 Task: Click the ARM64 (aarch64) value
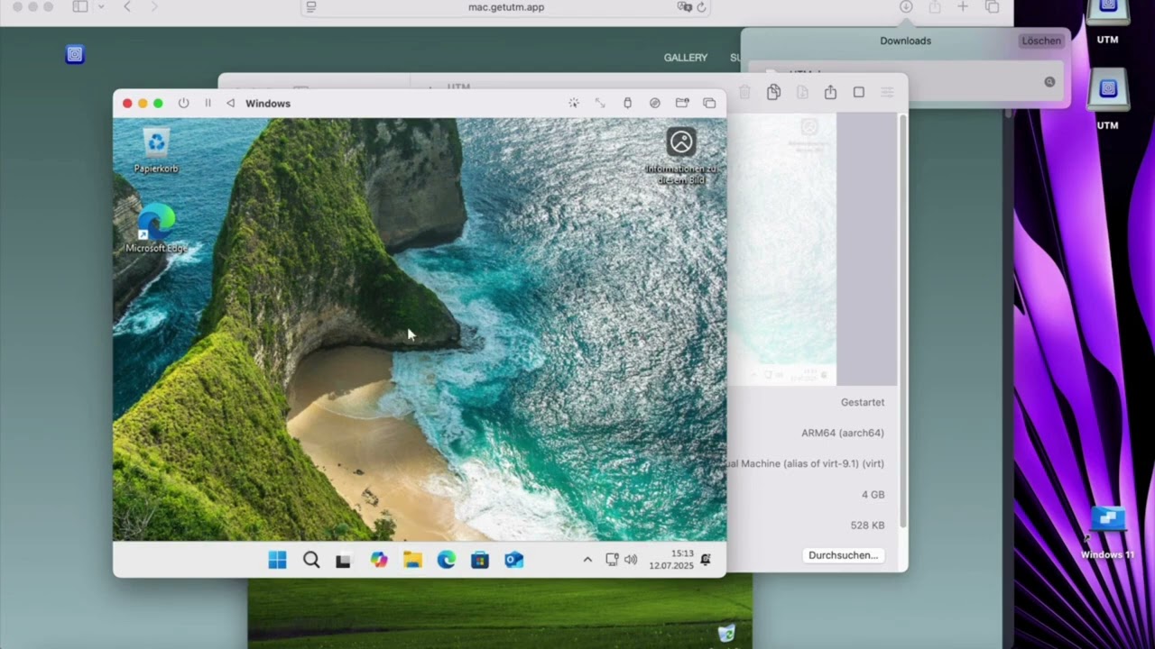(x=843, y=433)
